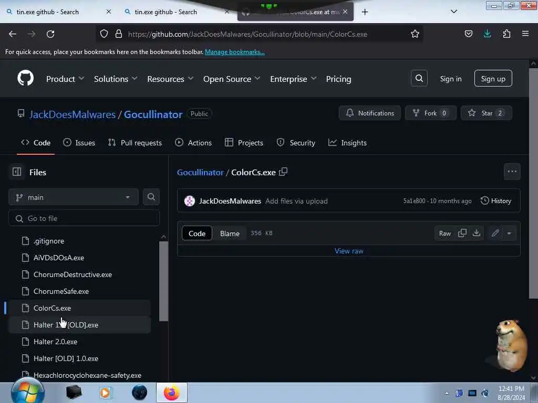This screenshot has height=403, width=538.
Task: Open the extensions puzzle icon
Action: (506, 34)
